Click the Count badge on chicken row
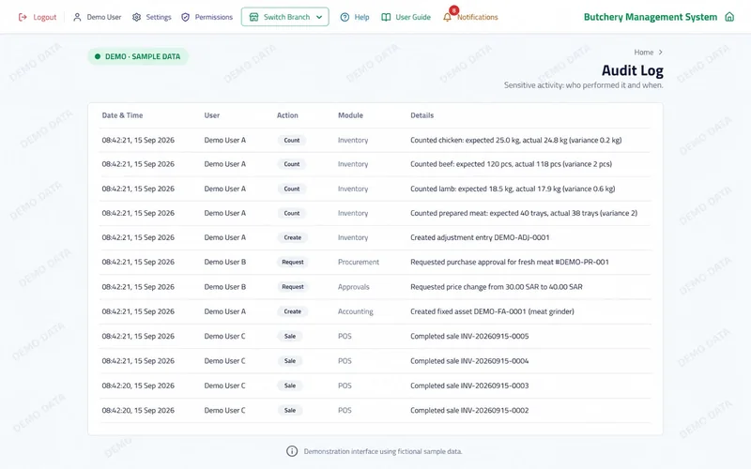 coord(292,140)
